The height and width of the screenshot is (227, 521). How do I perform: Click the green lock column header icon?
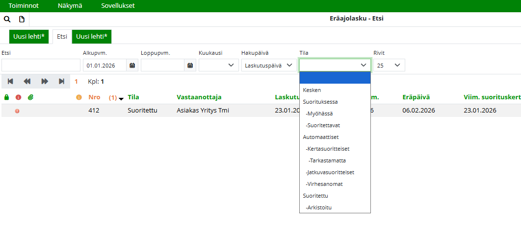pyautogui.click(x=7, y=97)
